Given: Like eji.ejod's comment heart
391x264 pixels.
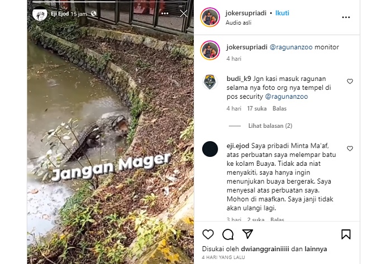Looking at the screenshot, I should [350, 148].
